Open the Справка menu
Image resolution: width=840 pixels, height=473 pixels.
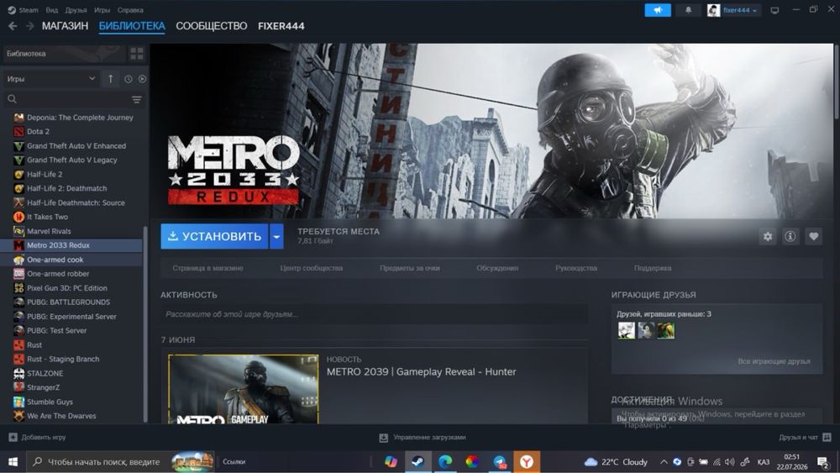coord(130,9)
